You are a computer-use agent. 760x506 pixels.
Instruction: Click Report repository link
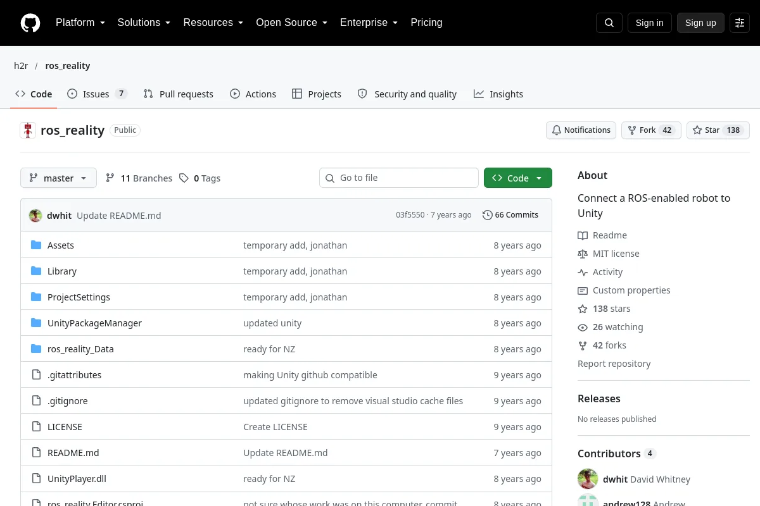[614, 364]
